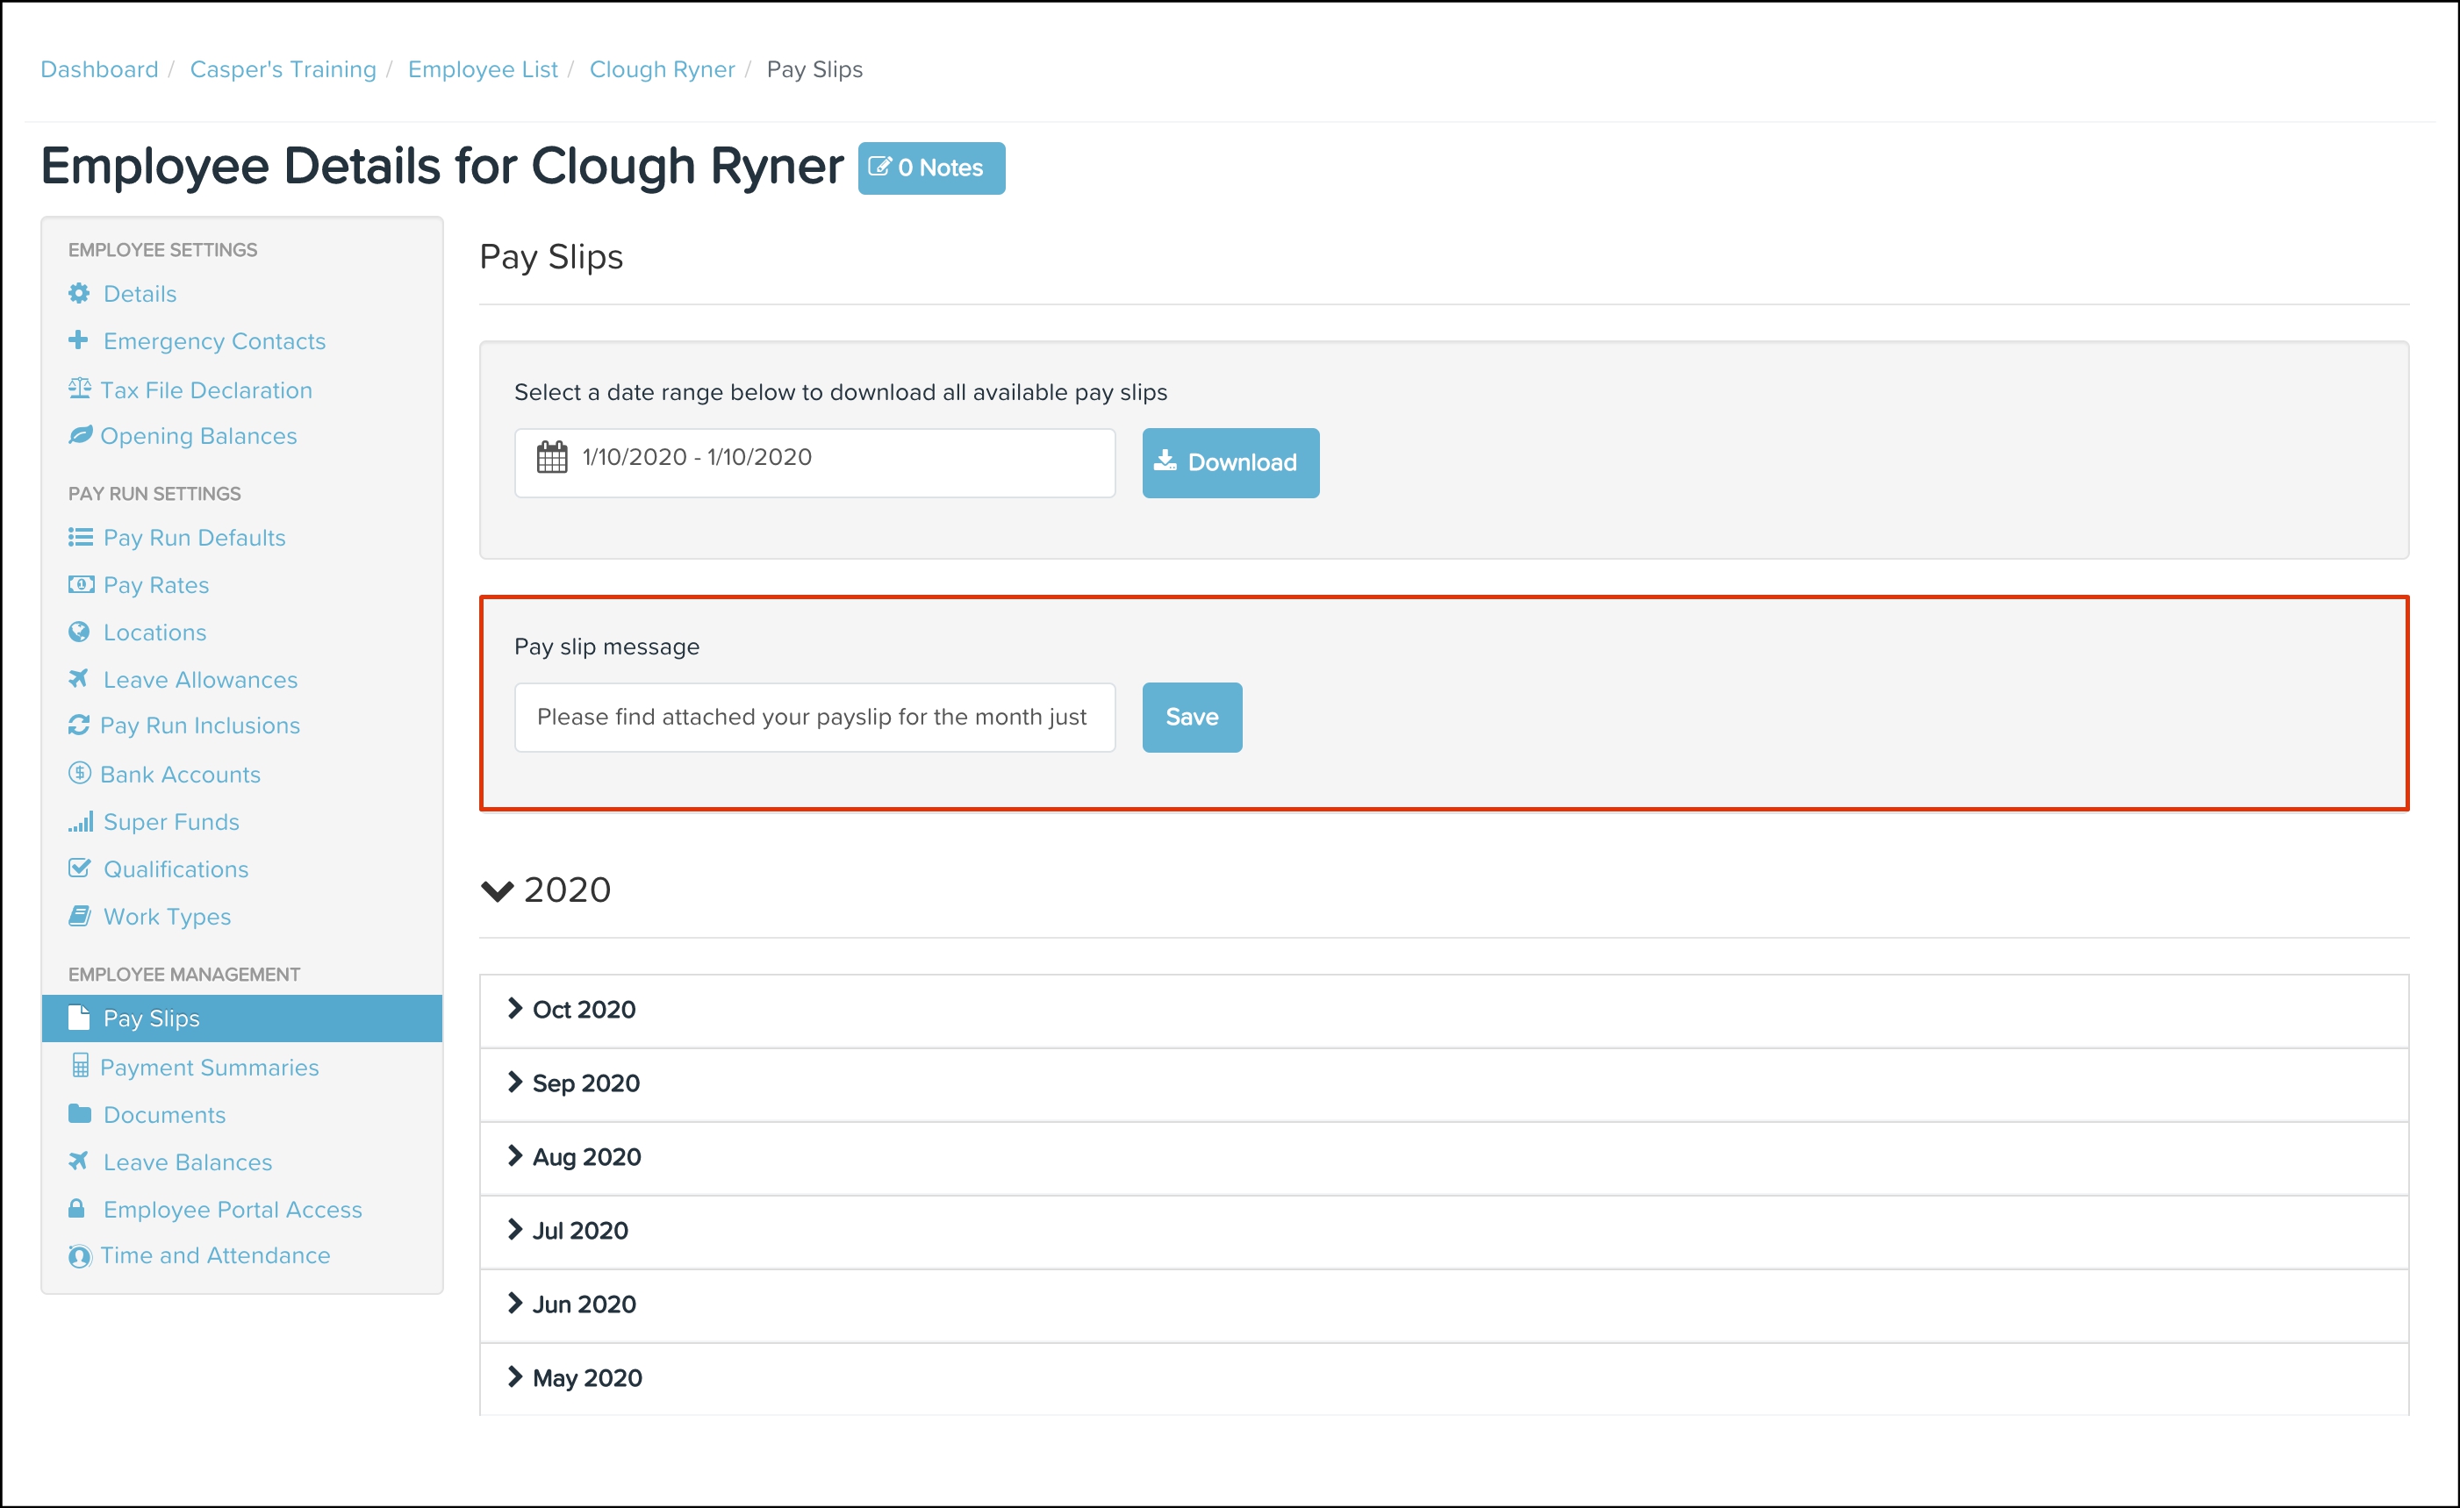
Task: Go to Employee List breadcrumb link
Action: pyautogui.click(x=482, y=70)
